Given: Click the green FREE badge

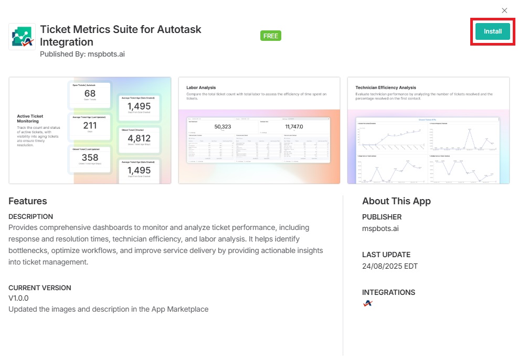Looking at the screenshot, I should [271, 36].
